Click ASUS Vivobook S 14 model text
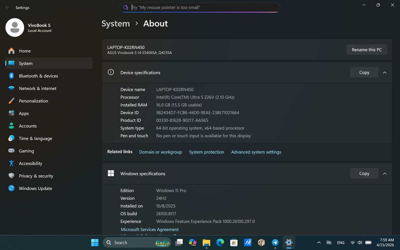Screen dimensions: 400x250 [x=140, y=52]
